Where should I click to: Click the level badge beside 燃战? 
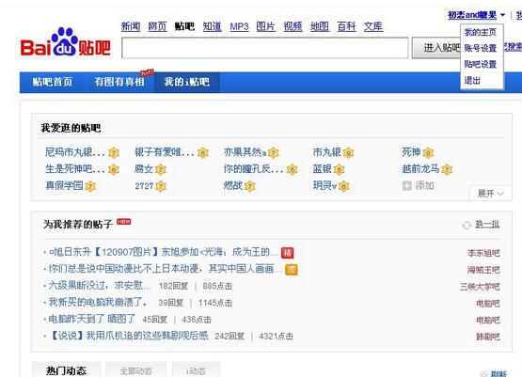[249, 186]
